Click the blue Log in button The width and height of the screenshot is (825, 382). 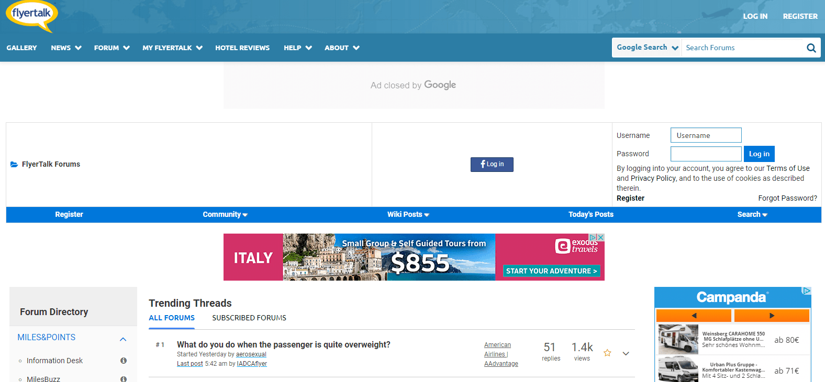pyautogui.click(x=759, y=154)
